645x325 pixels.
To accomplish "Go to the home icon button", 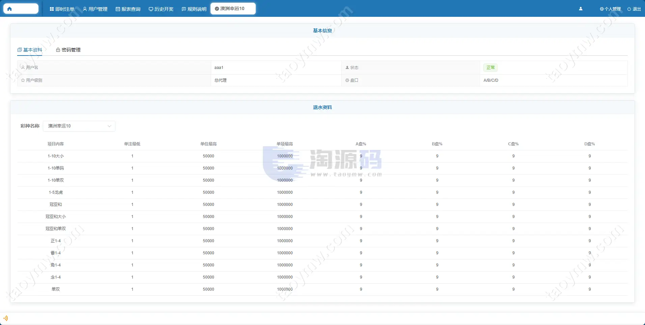I will click(x=21, y=9).
